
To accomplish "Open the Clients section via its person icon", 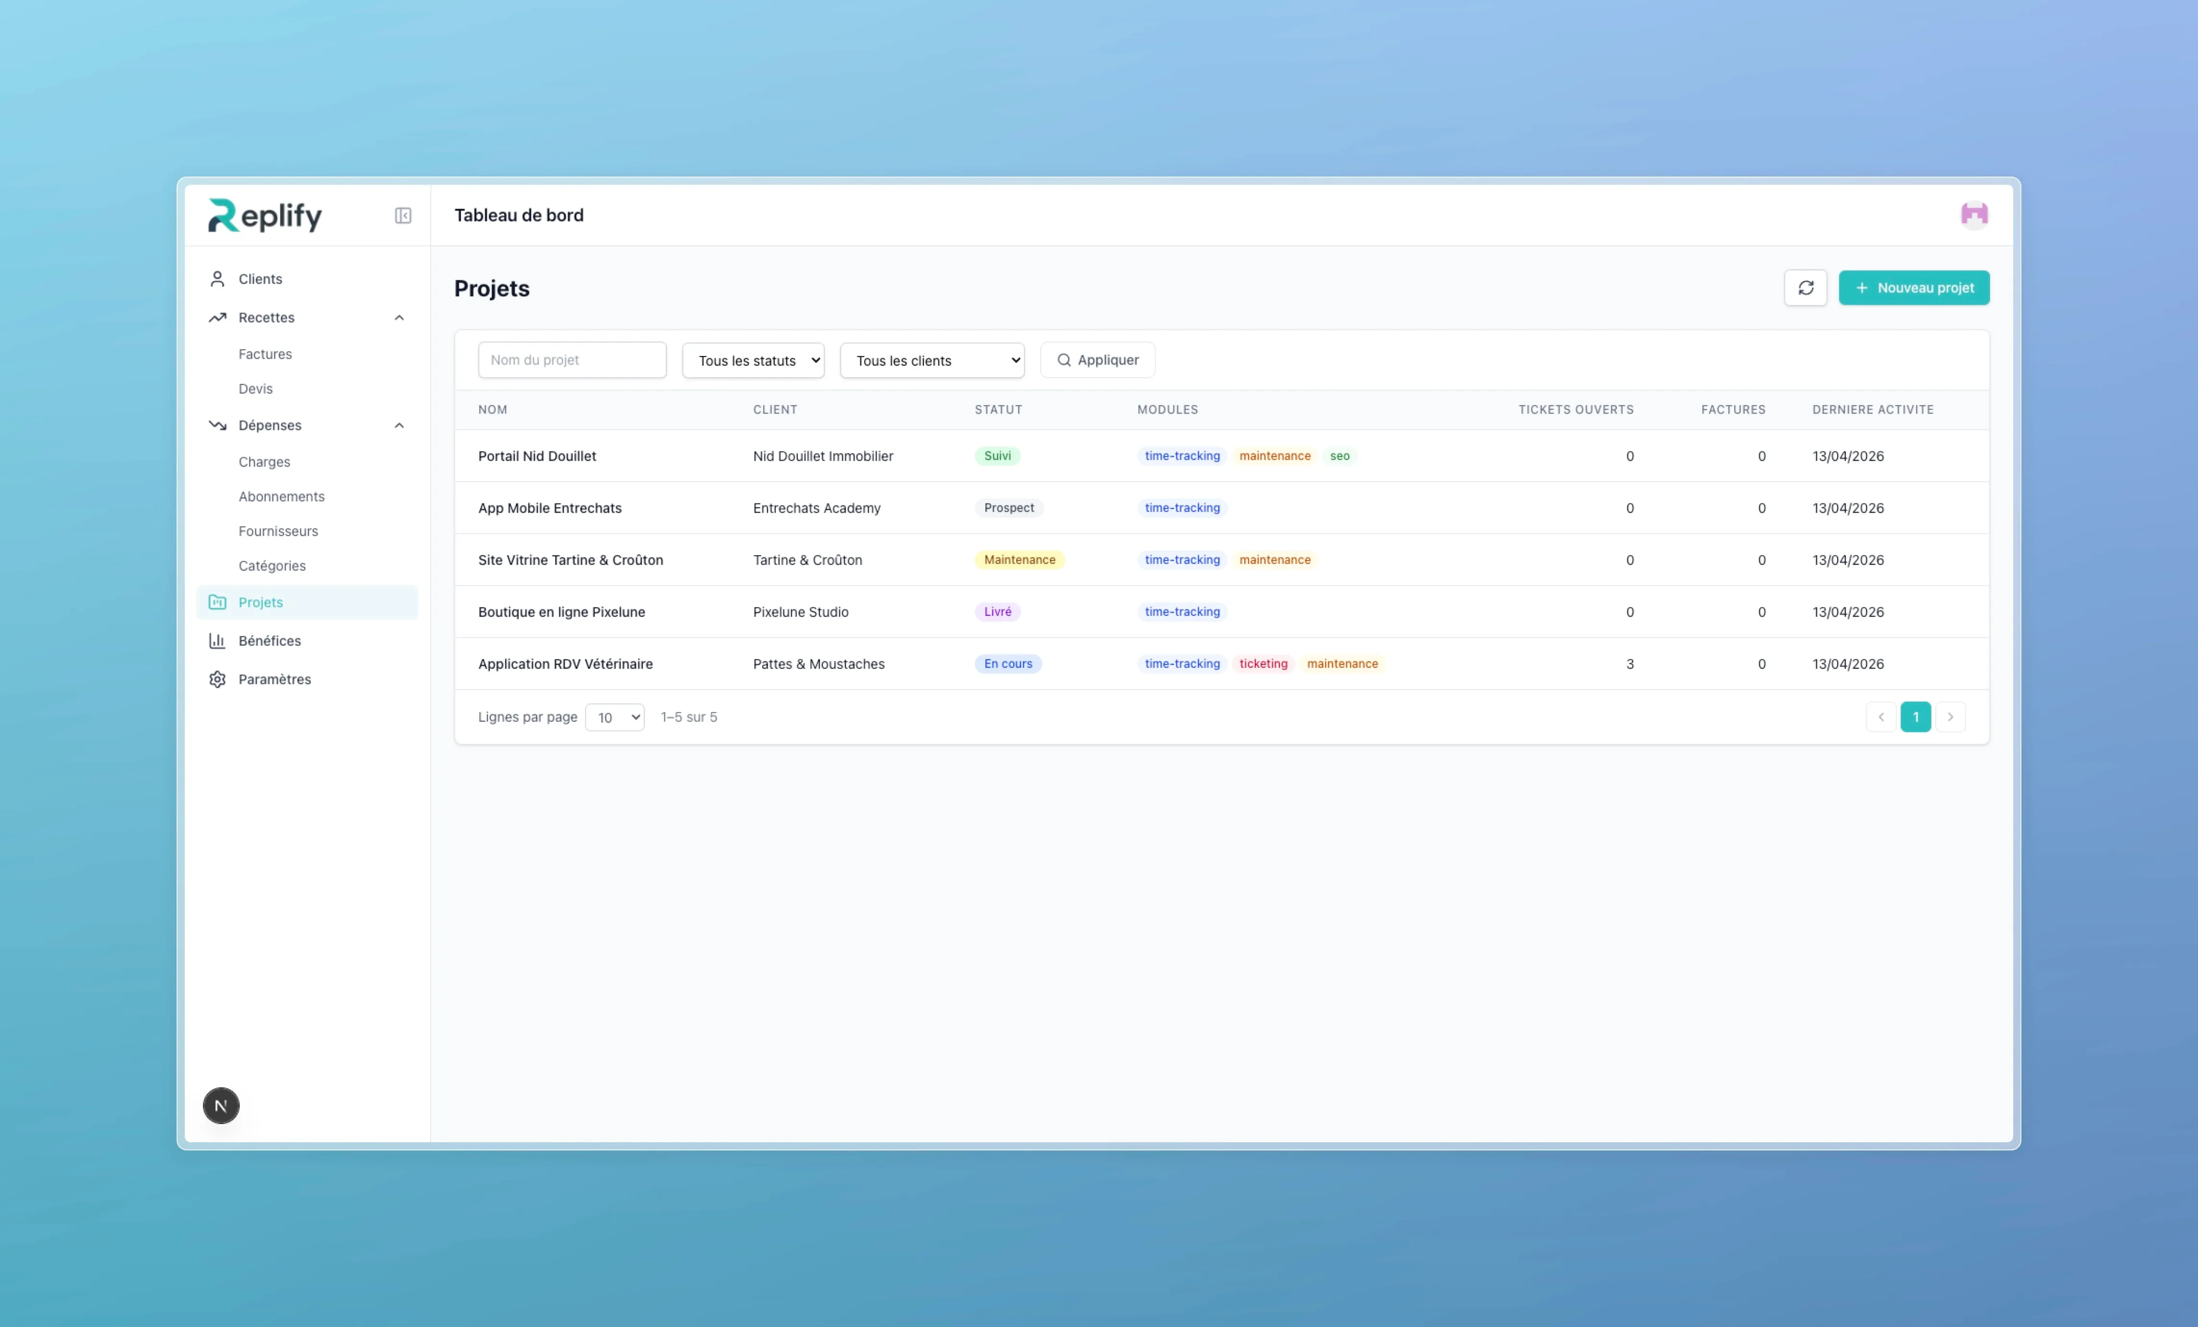I will [218, 278].
